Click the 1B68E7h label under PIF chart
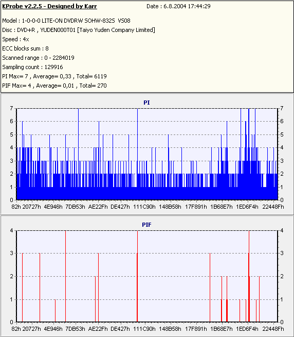 (222, 329)
